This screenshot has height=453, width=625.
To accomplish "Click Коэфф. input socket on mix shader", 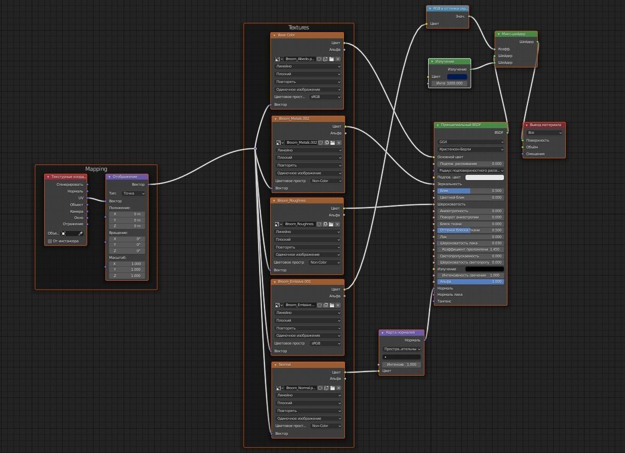I will pos(495,49).
